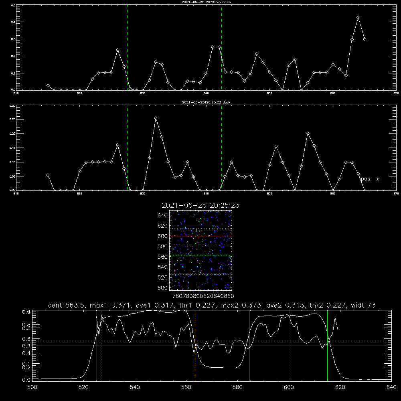Screen dimensions: 401x401
Task: Click the '870' x-axis label of dusk plot
Action: pos(396,194)
